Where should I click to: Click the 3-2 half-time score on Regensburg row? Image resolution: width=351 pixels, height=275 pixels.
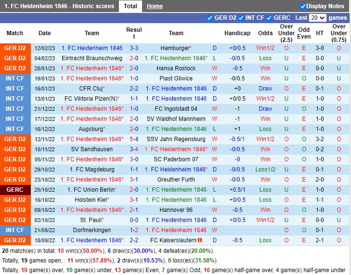coord(319,139)
